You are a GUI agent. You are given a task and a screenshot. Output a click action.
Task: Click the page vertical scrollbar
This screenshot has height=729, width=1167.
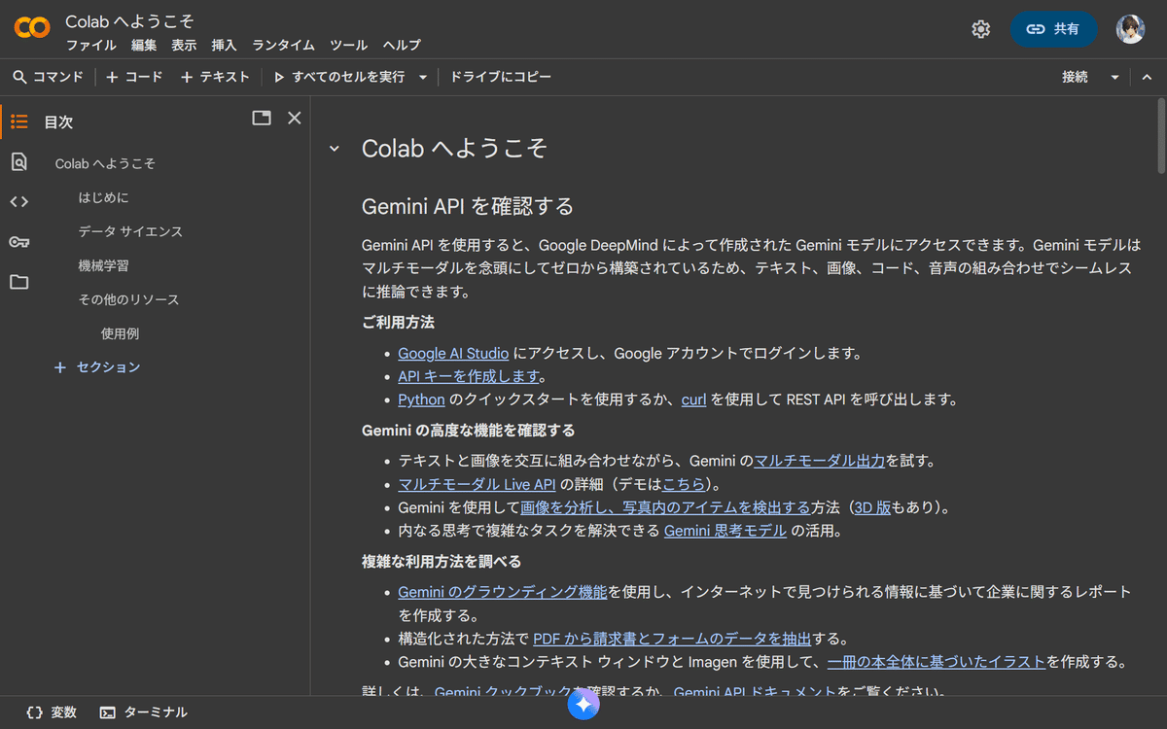coord(1160,136)
